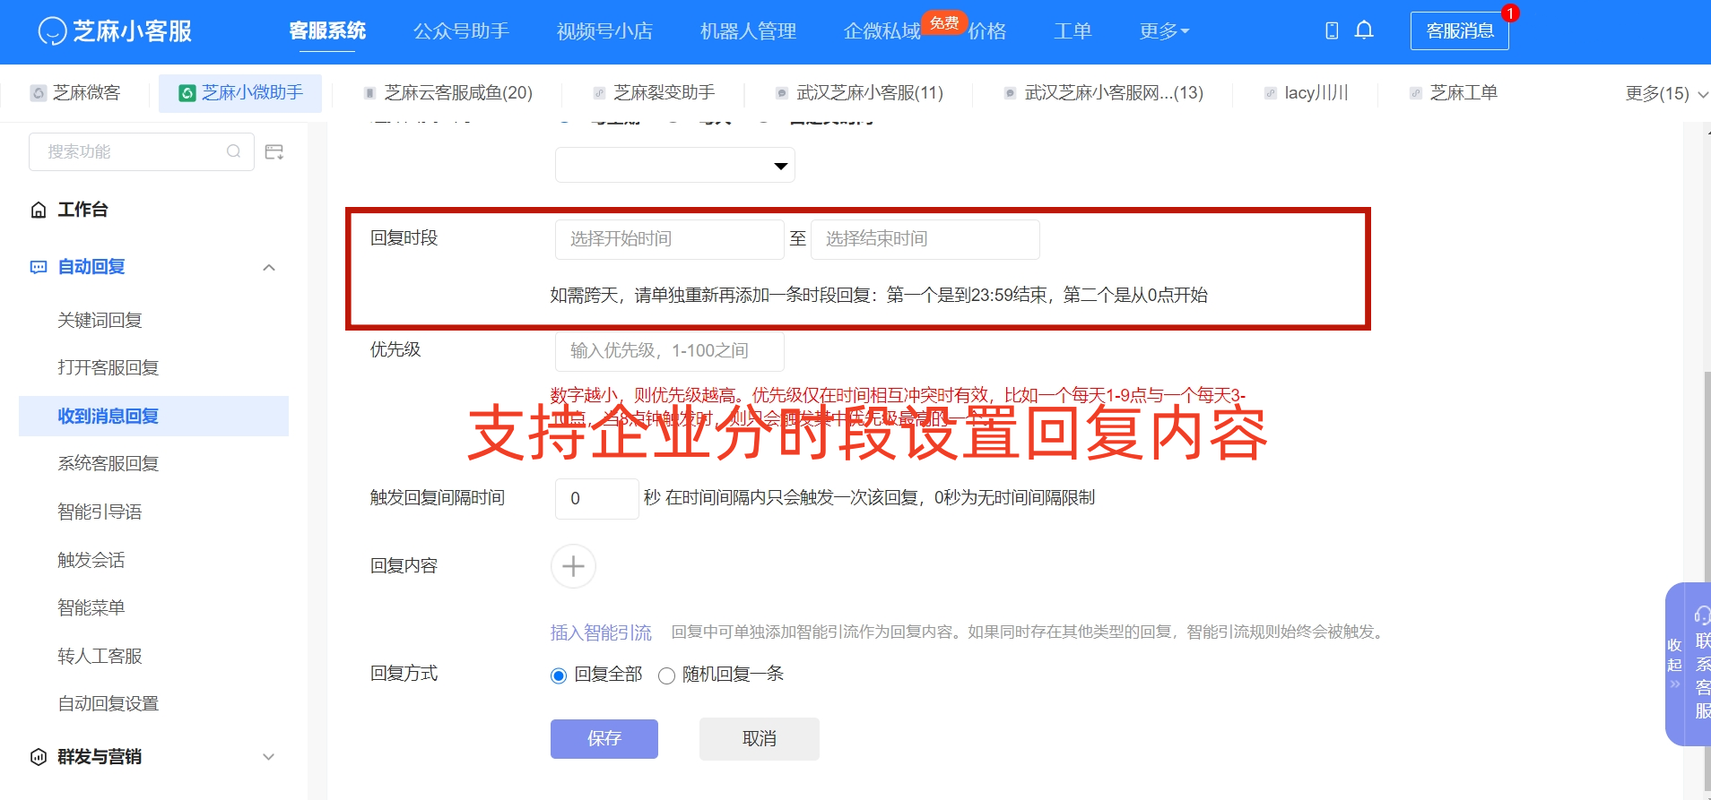The height and width of the screenshot is (800, 1711).
Task: Click the search magnifier icon in 搜索功能
Action: point(234,151)
